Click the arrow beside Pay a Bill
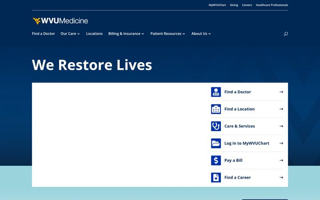 [281, 160]
